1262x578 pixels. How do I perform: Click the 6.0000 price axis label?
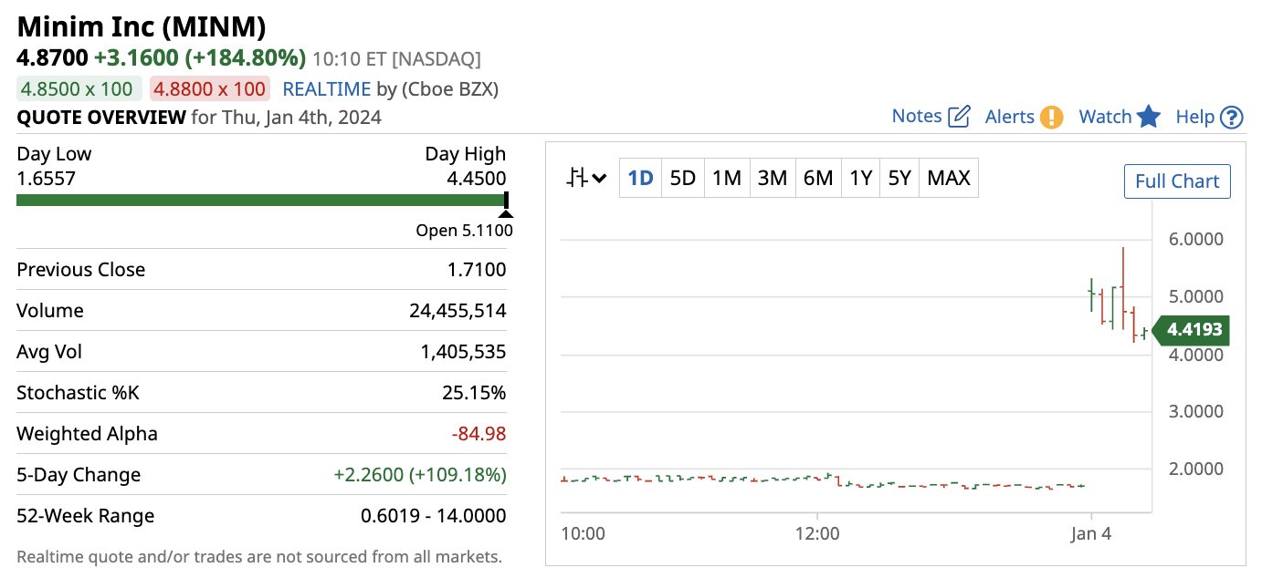click(1196, 240)
